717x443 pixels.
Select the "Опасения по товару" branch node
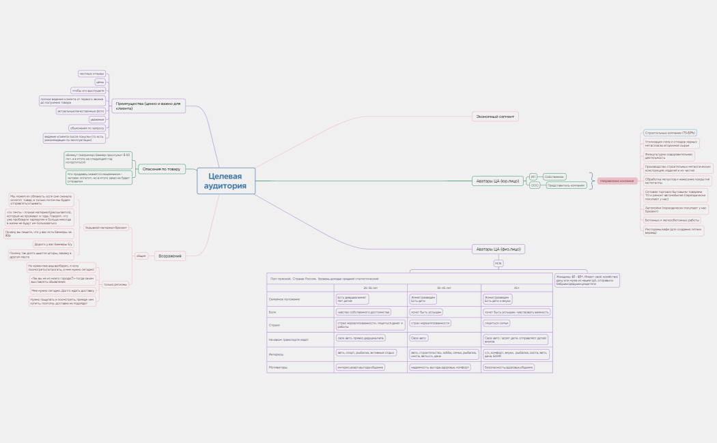point(162,168)
